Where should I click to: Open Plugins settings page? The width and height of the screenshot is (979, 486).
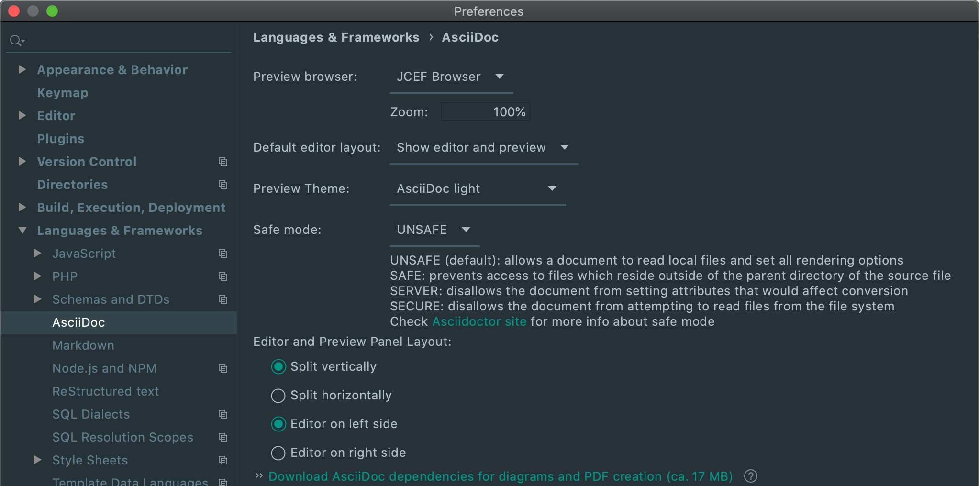pos(61,139)
